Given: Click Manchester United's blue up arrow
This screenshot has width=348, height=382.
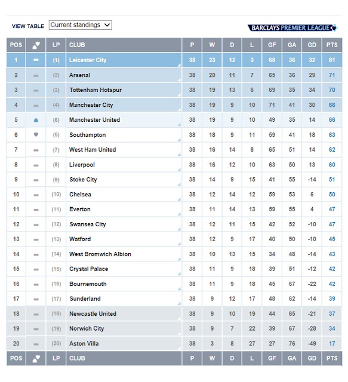Looking at the screenshot, I should pyautogui.click(x=36, y=120).
